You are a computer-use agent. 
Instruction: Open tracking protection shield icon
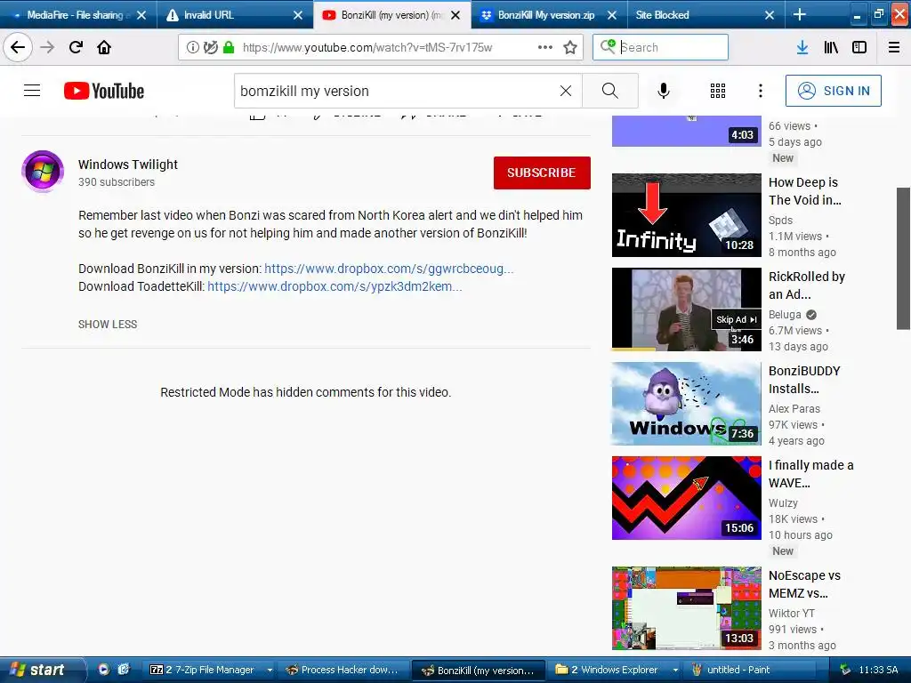pos(210,47)
